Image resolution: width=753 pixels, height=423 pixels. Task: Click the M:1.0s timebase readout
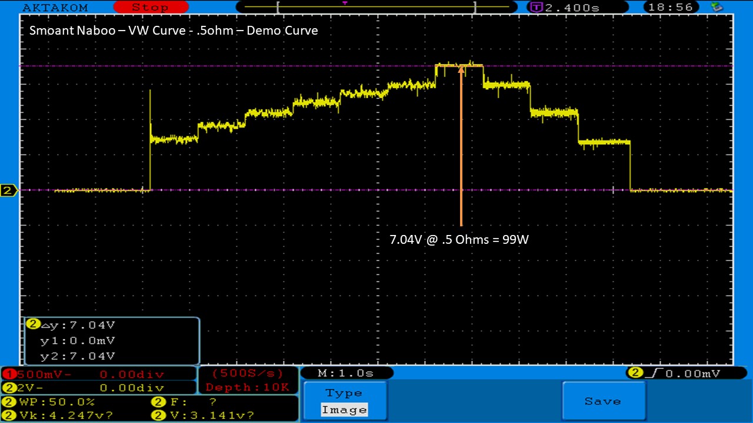(x=346, y=374)
